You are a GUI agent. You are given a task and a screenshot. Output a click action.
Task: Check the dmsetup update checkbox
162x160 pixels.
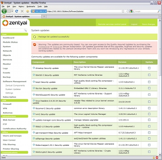click(x=149, y=68)
